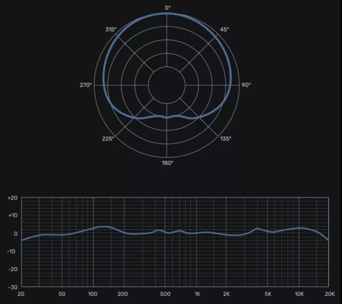
Task: Click the 45° polar angle label
Action: (224, 30)
